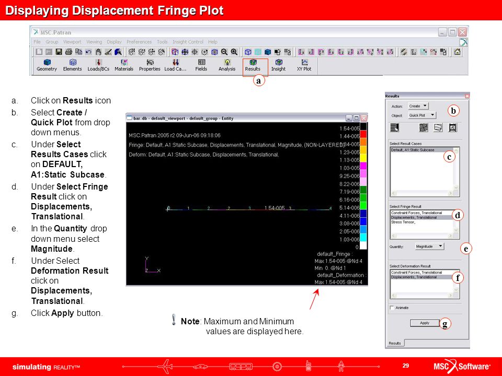Open the Object dropdown showing Quick Plot
The image size is (502, 376).
click(422, 115)
